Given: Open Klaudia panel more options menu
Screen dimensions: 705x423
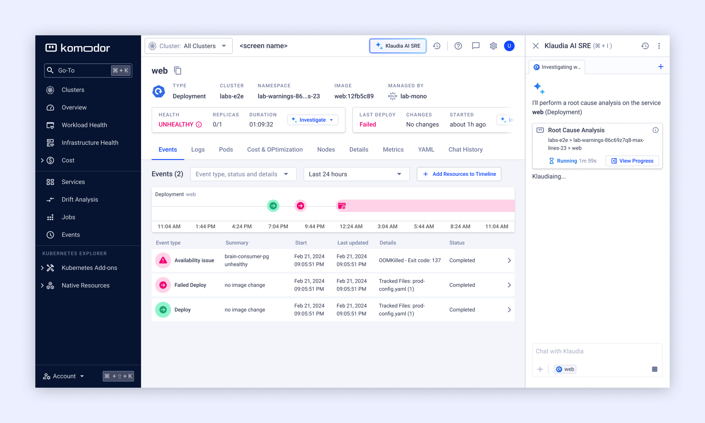Looking at the screenshot, I should coord(659,46).
